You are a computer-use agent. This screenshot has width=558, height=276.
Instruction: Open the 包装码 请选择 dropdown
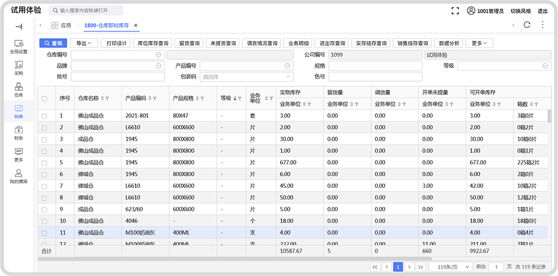(x=246, y=76)
